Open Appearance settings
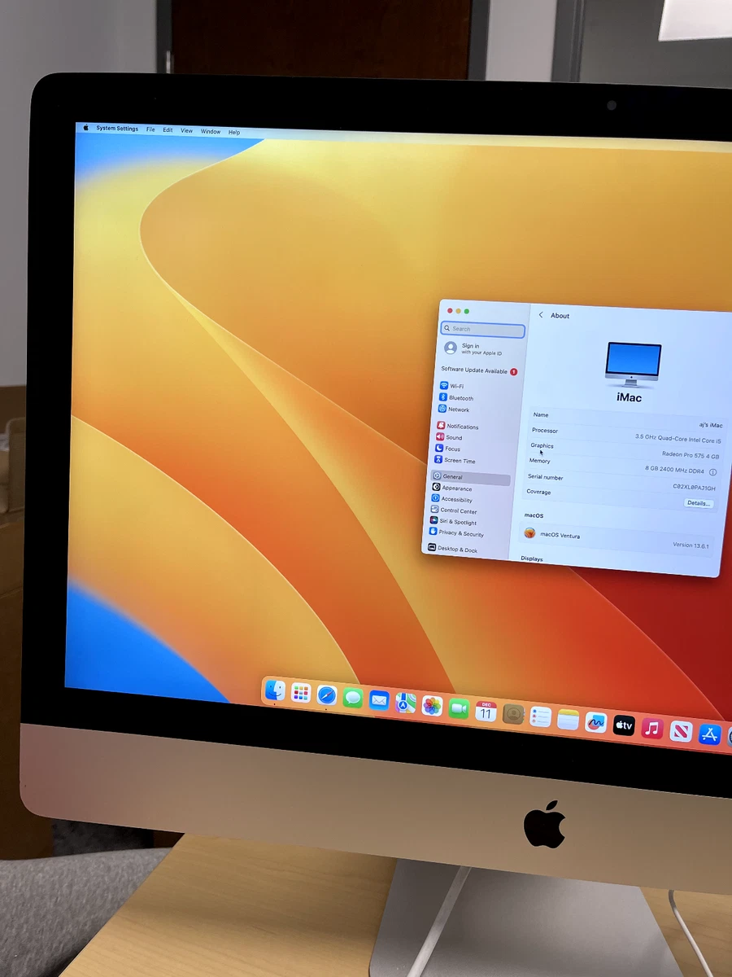 [456, 488]
